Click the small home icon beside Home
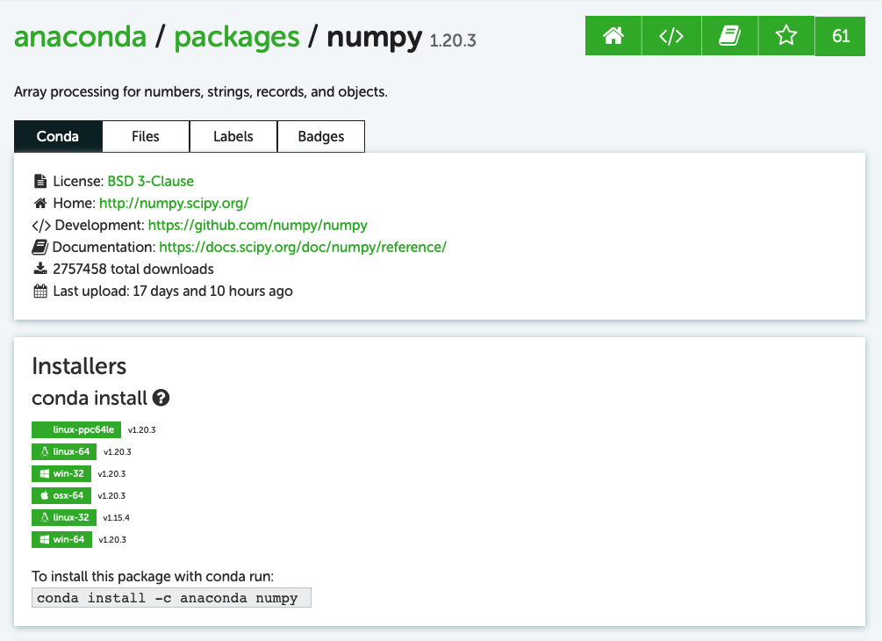This screenshot has height=641, width=882. [40, 203]
